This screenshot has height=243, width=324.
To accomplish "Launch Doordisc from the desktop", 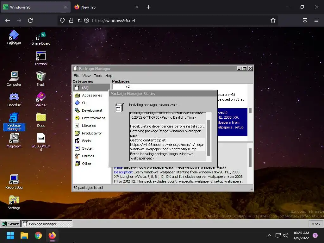I will [x=14, y=99].
